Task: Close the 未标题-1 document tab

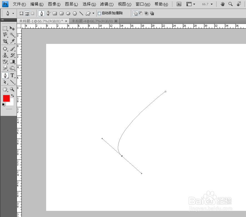Action: coord(66,21)
